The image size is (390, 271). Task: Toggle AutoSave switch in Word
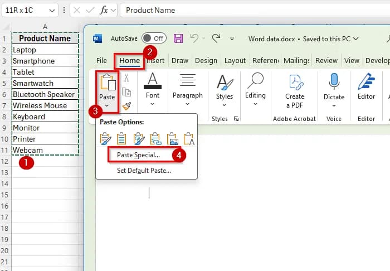[x=154, y=38]
